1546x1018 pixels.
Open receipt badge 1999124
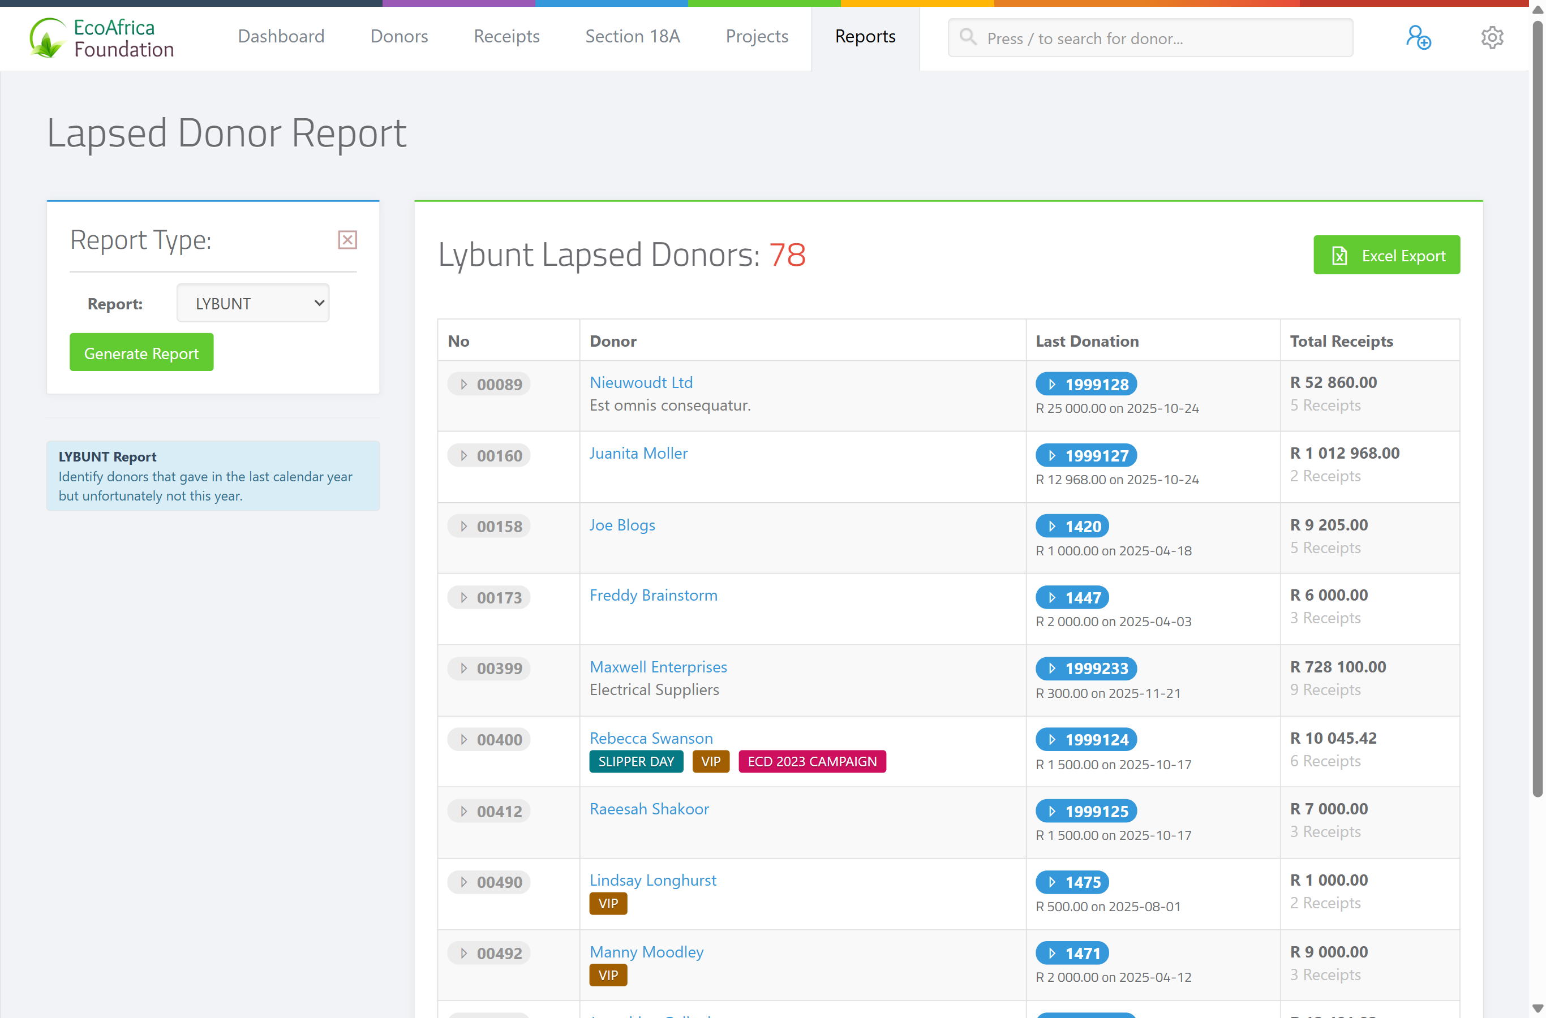(1086, 740)
